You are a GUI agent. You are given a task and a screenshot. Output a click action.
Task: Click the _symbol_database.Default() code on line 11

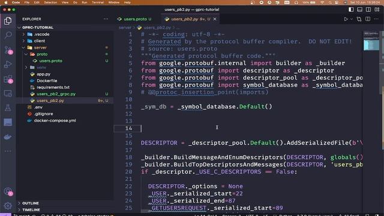(224, 107)
